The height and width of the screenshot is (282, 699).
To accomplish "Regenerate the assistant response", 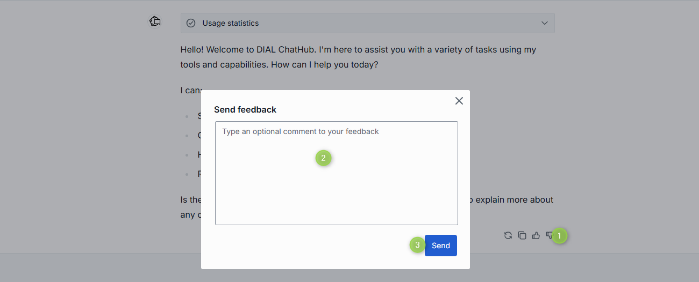I will 508,235.
